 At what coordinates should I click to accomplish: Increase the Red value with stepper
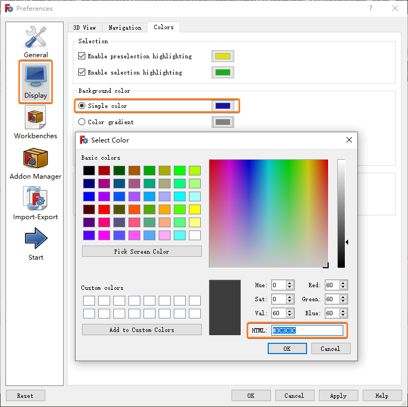[x=344, y=283]
